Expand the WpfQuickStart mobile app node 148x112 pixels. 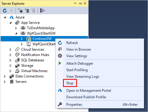click(x=22, y=44)
